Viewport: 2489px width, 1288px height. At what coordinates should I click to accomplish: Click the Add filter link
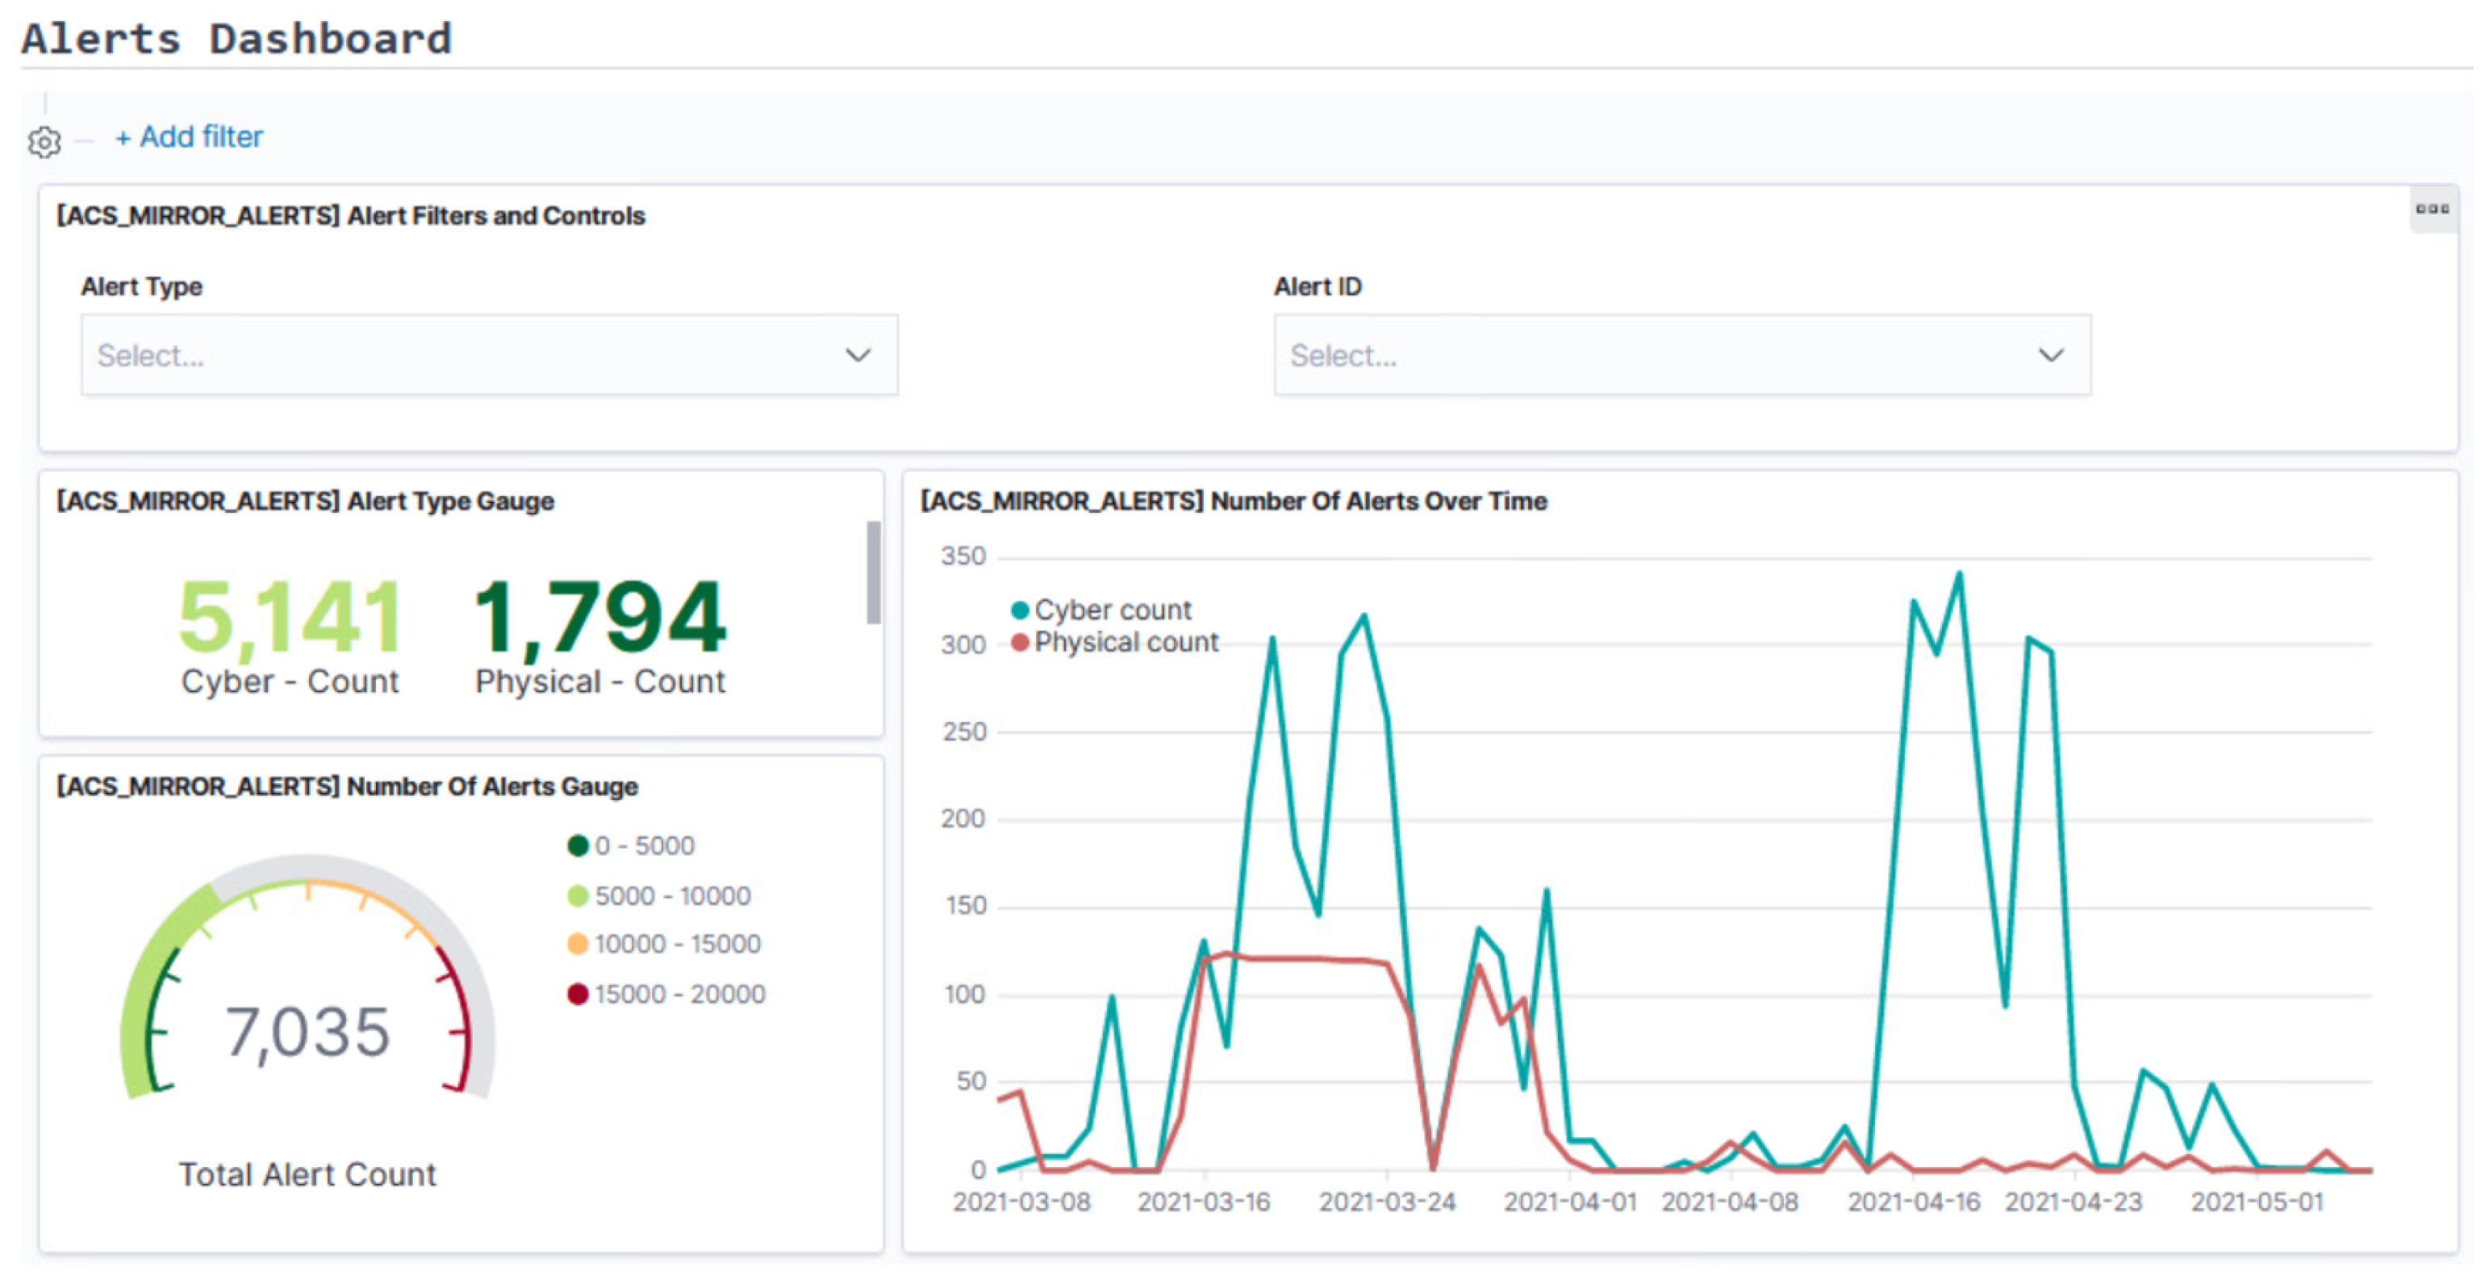[190, 137]
